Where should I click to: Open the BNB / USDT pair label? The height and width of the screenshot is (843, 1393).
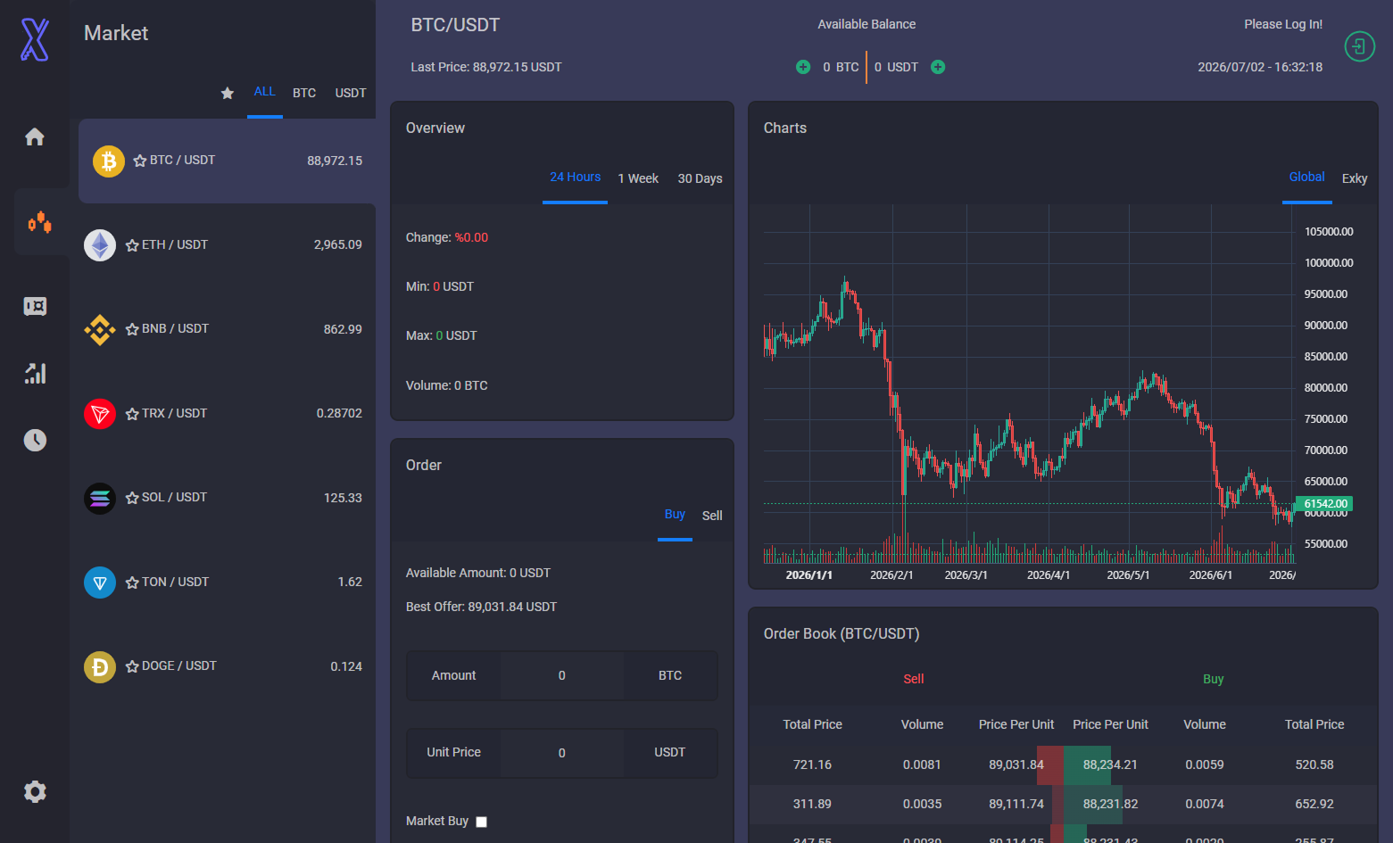pos(175,328)
